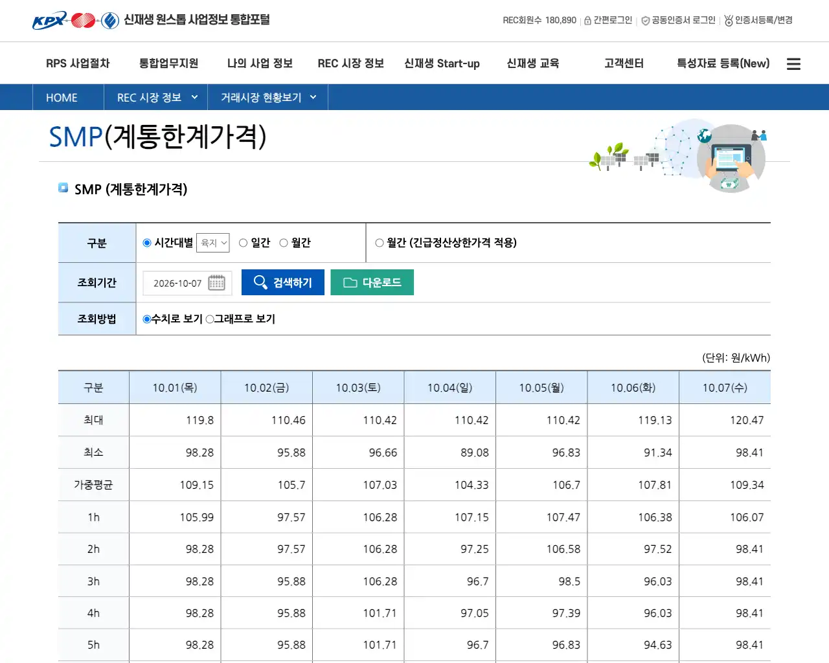
Task: Choose the 수치로 보기 view option
Action: tap(147, 319)
